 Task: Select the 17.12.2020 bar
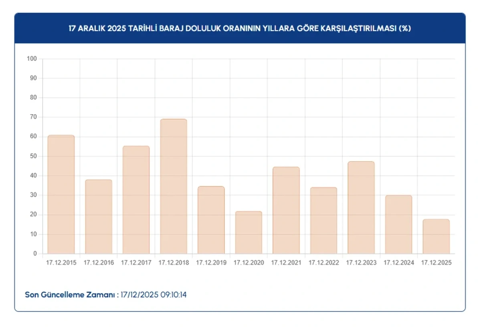click(249, 233)
